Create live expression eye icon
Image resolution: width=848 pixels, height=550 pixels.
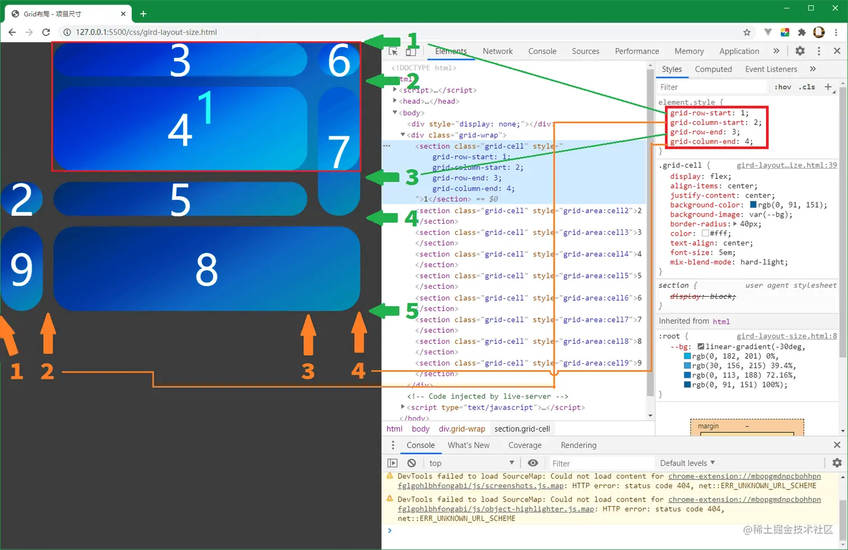coord(533,463)
